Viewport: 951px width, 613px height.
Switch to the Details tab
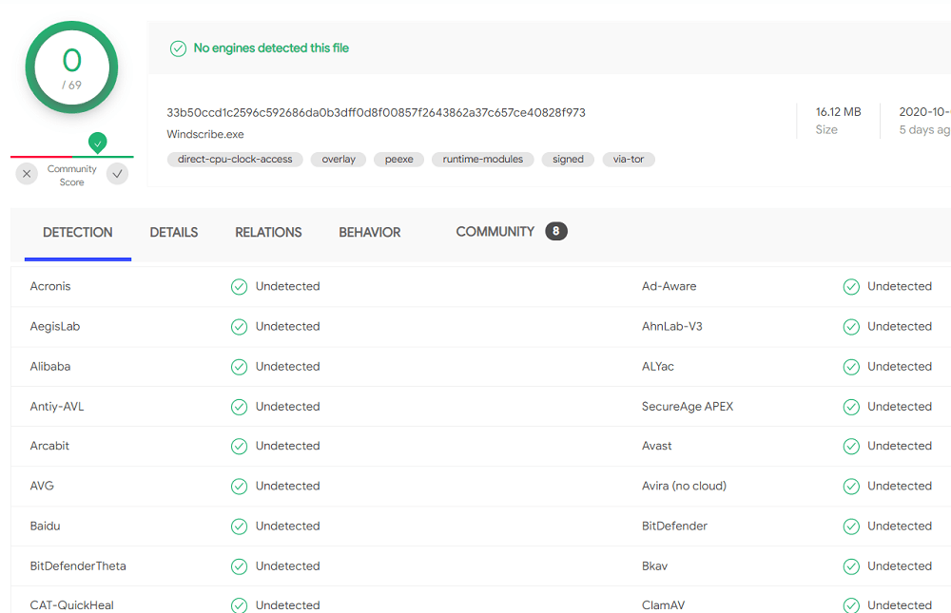pyautogui.click(x=174, y=232)
